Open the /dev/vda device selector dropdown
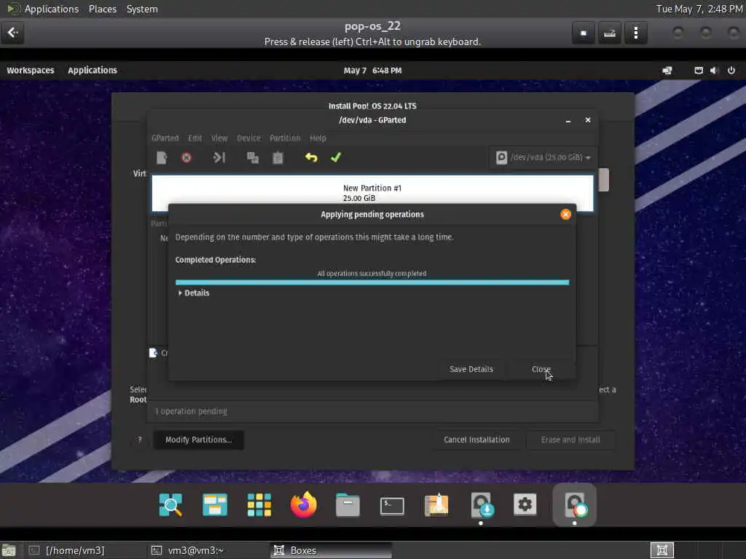Image resolution: width=746 pixels, height=559 pixels. point(543,157)
